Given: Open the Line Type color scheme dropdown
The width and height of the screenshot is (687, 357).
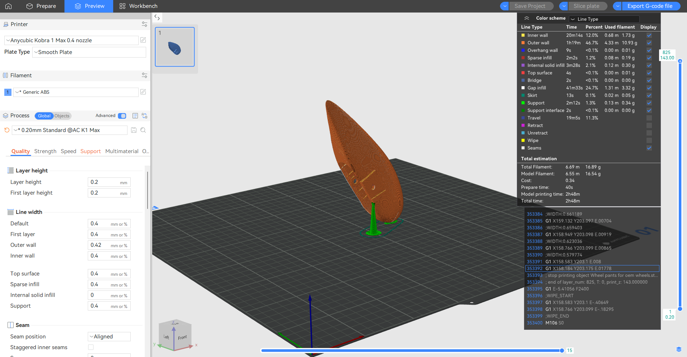Looking at the screenshot, I should point(604,19).
